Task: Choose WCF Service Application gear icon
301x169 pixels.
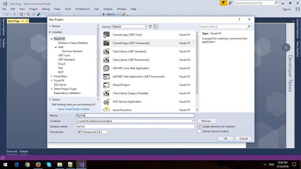Action: (106, 101)
